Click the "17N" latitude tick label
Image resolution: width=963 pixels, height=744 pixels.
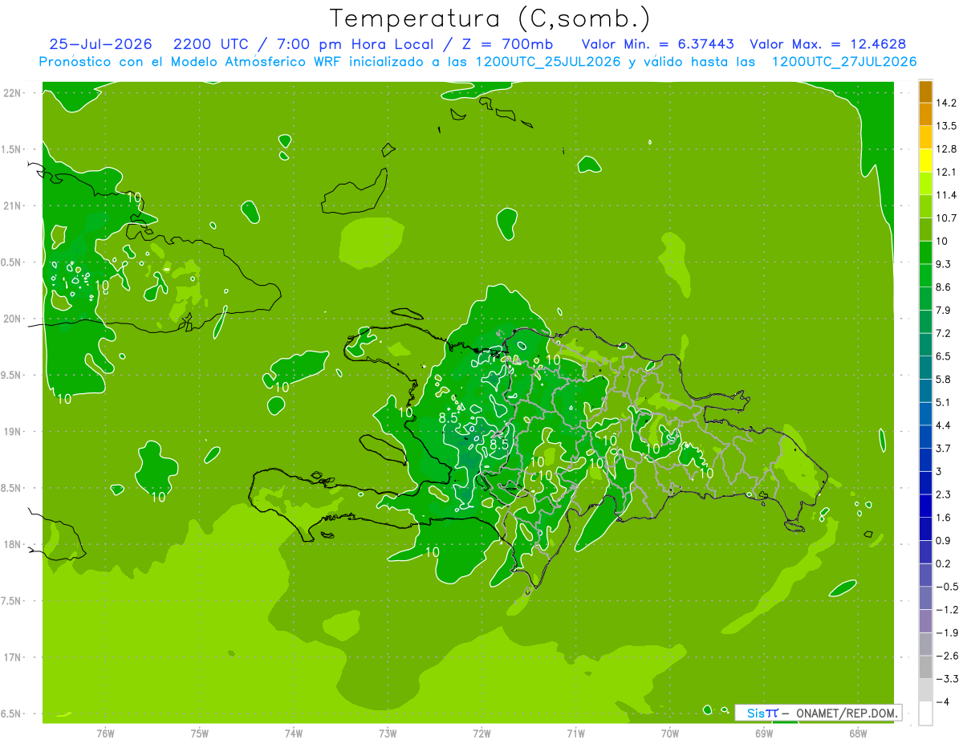tap(14, 657)
